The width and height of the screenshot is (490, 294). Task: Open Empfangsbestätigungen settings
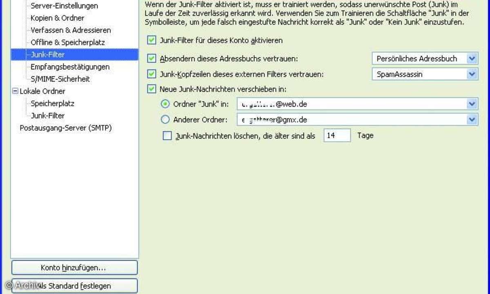point(70,67)
